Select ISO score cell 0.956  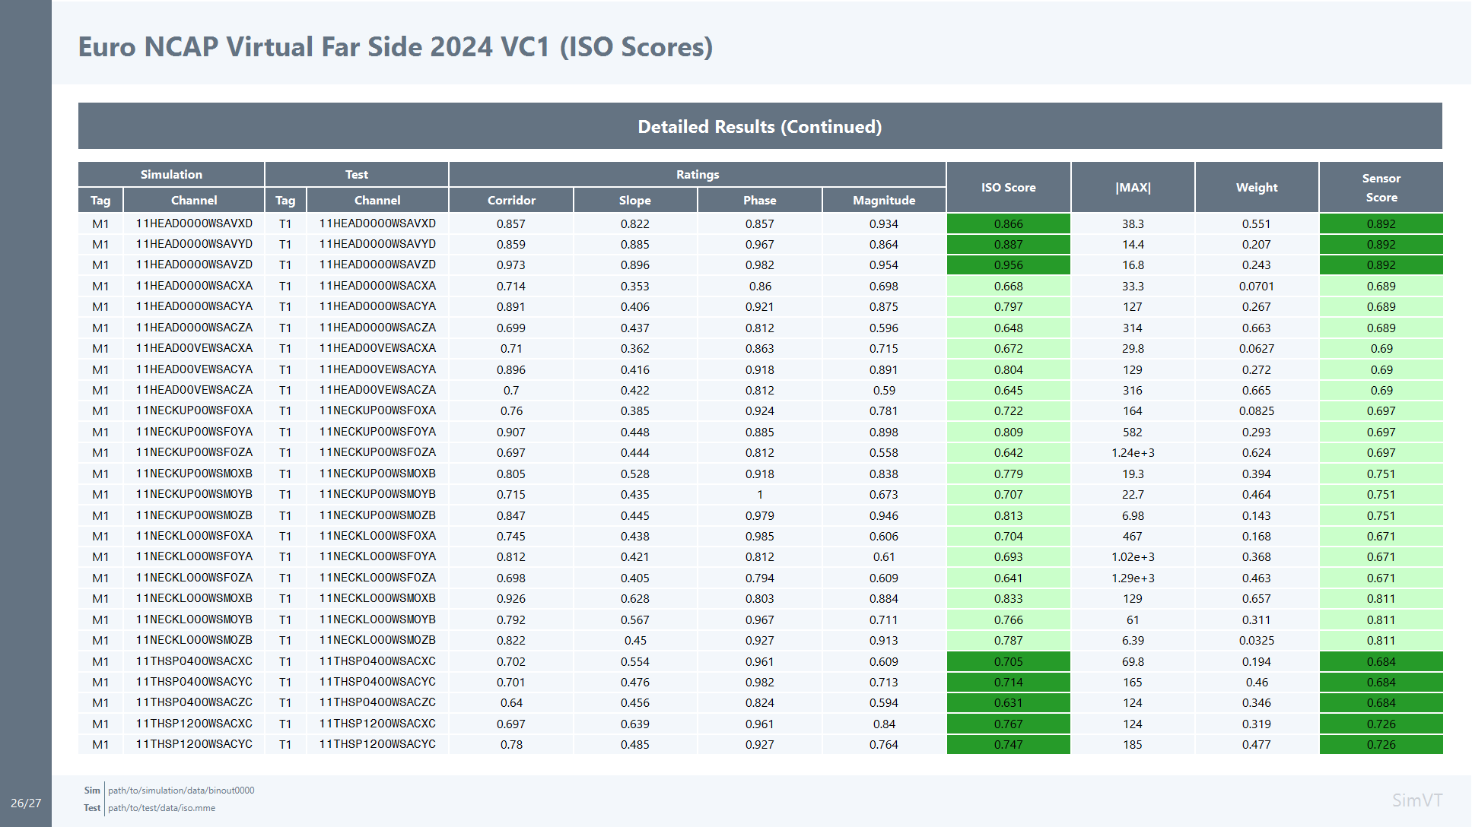[x=1008, y=265]
